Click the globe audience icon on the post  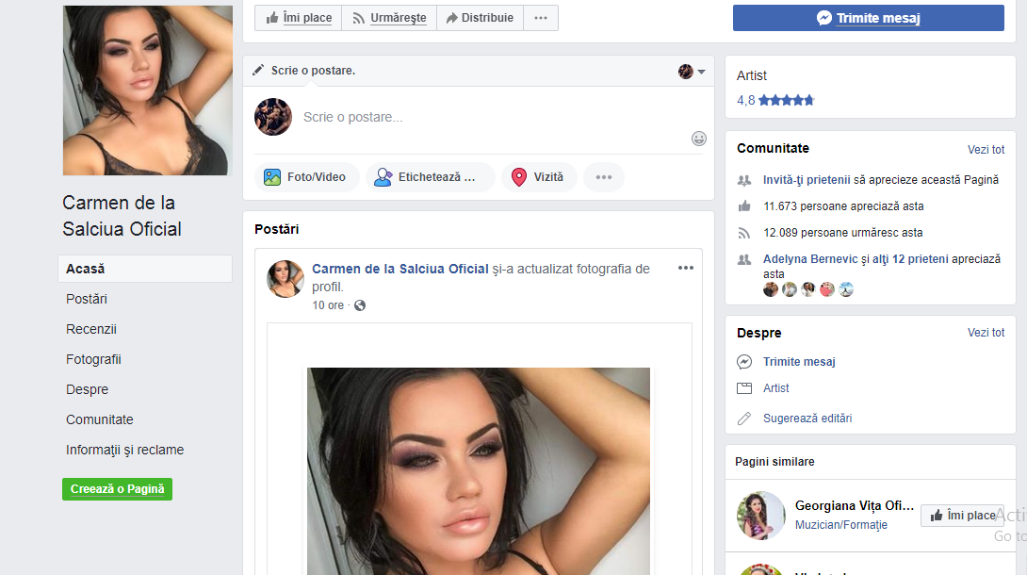click(360, 305)
